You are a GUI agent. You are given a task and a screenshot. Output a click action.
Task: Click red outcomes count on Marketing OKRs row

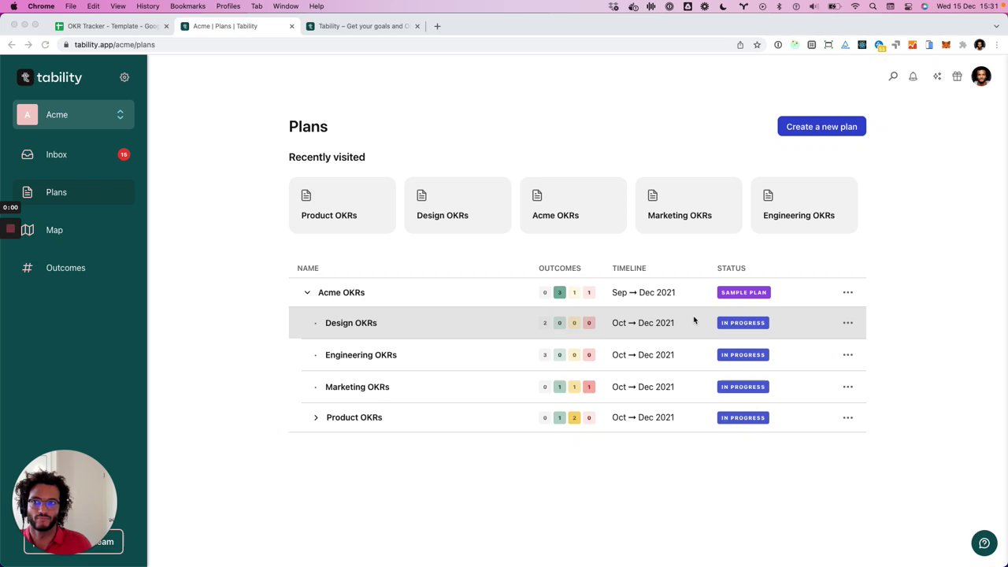[x=588, y=387]
